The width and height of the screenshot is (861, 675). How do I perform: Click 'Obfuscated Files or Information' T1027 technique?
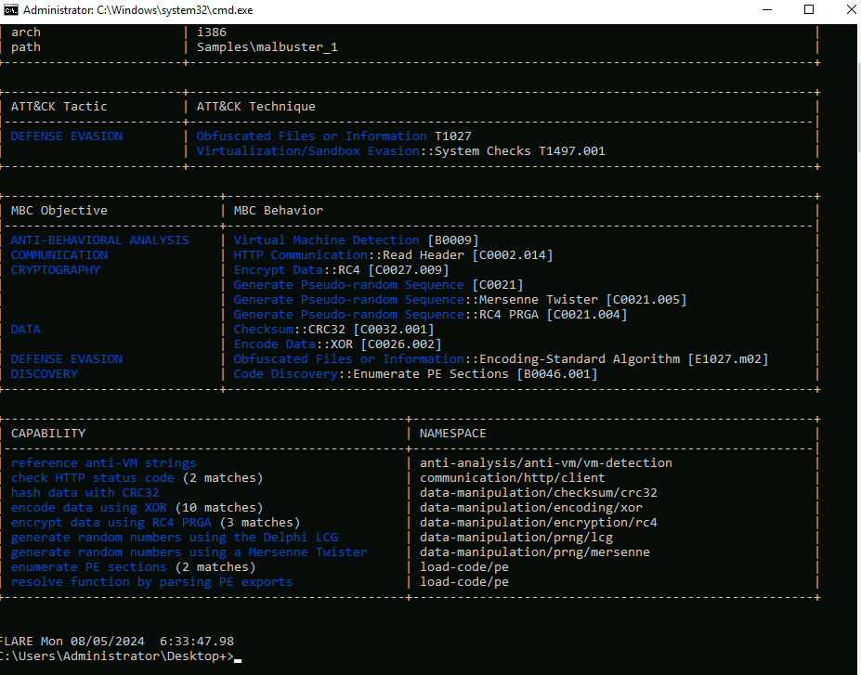click(x=311, y=136)
